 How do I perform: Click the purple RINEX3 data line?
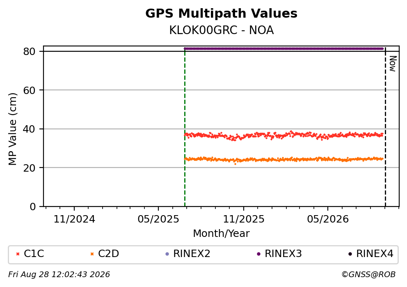point(284,48)
